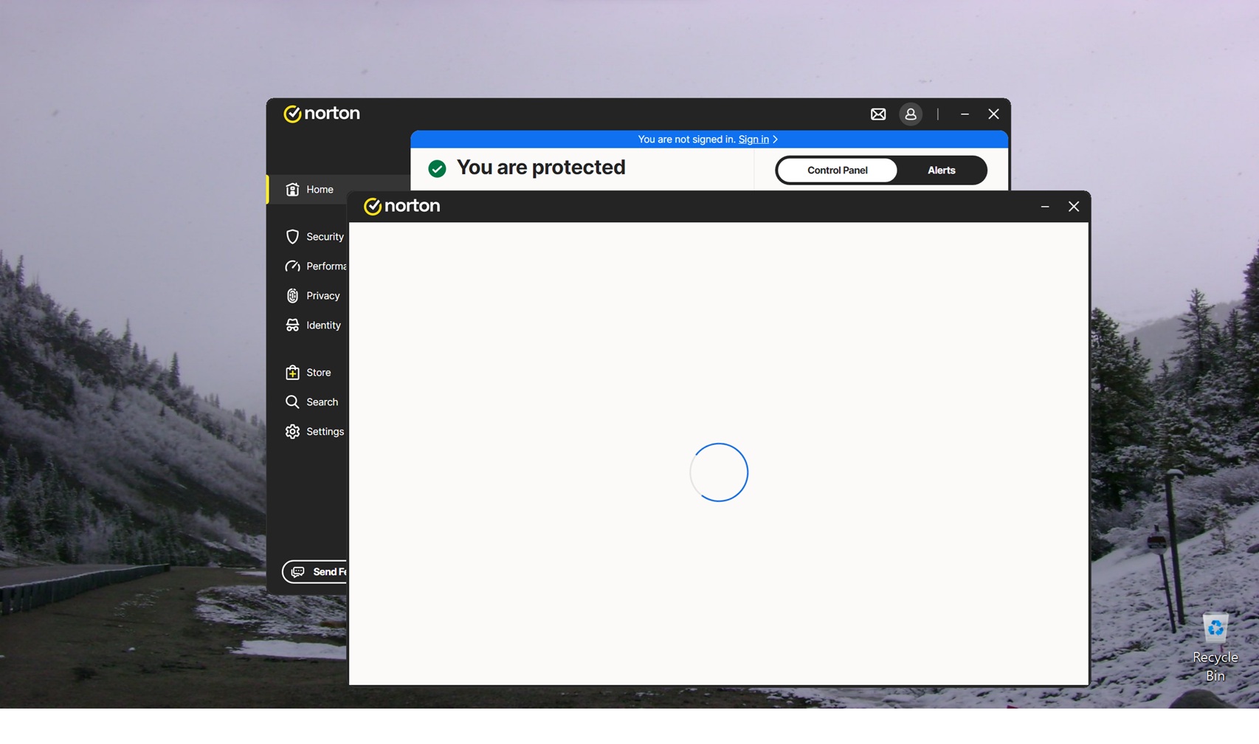Go to Home in the sidebar
Viewport: 1259px width, 744px height.
pos(319,190)
